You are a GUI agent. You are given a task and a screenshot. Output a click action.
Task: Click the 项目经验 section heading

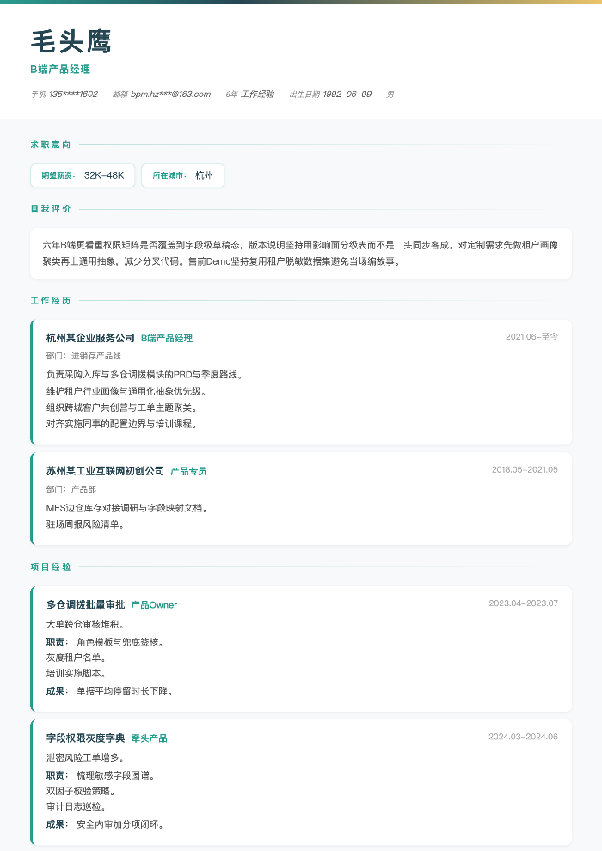[x=51, y=566]
